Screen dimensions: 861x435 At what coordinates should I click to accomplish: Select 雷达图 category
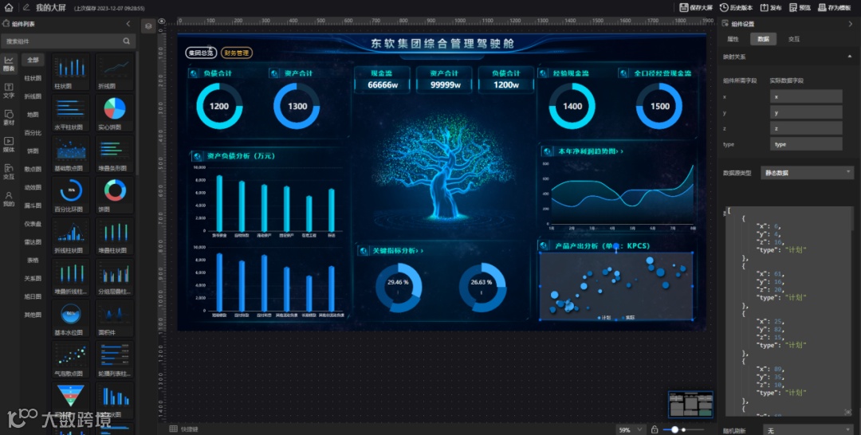point(33,241)
